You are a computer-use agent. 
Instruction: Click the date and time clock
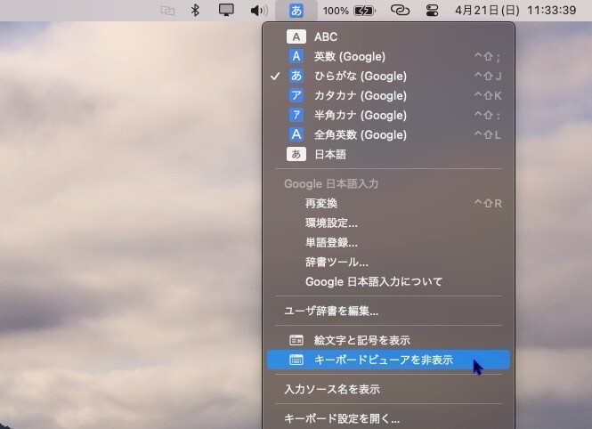pos(515,10)
